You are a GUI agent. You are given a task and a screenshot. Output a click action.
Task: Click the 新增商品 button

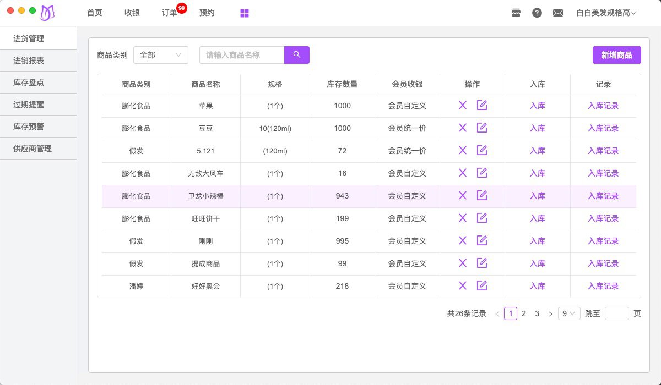(616, 55)
